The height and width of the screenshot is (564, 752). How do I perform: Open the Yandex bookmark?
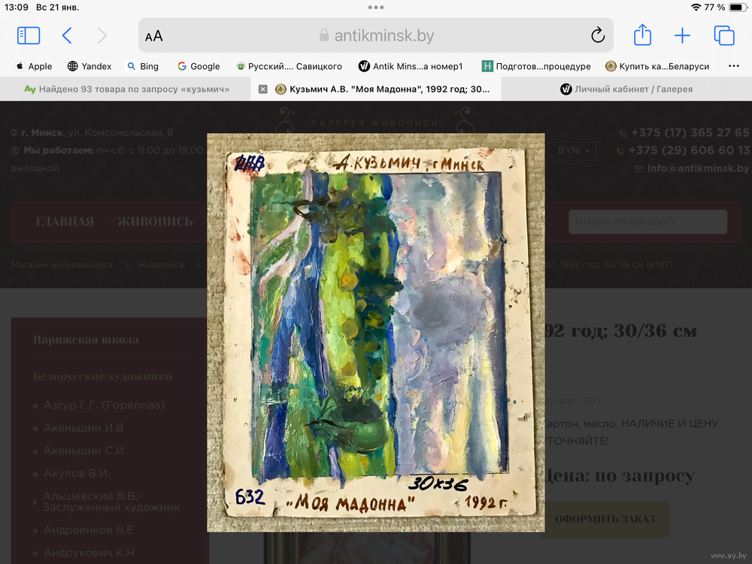coord(89,66)
